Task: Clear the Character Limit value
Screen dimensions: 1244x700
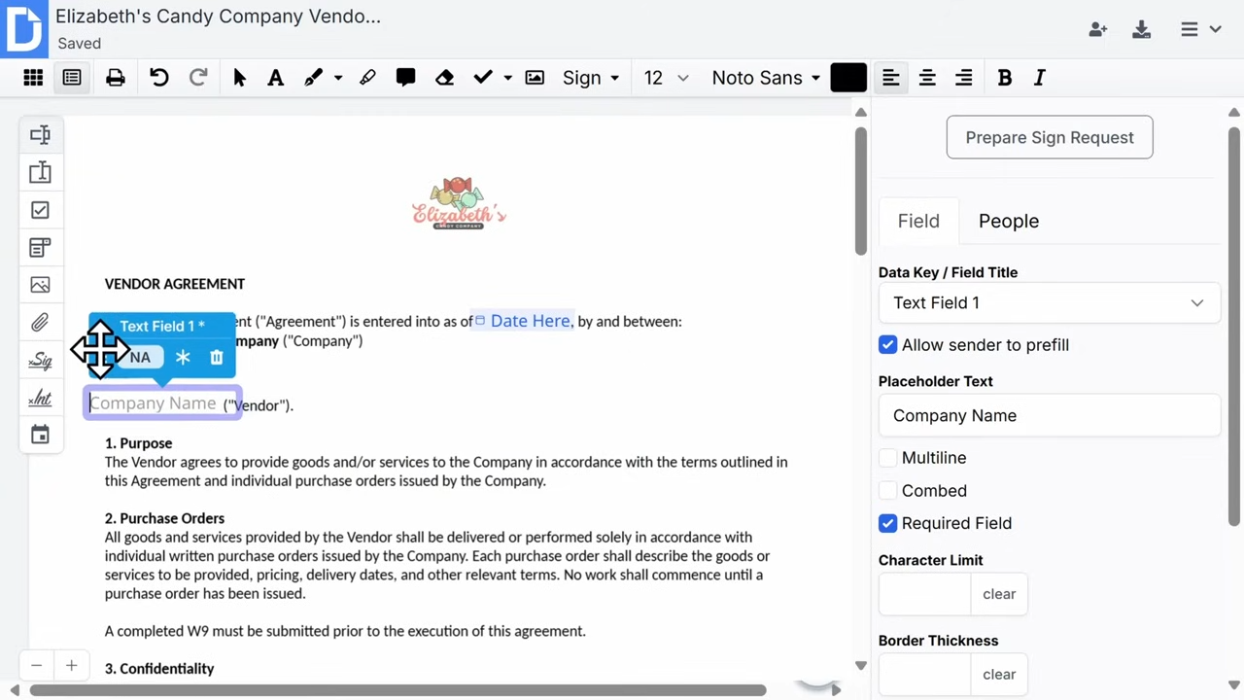Action: (x=999, y=594)
